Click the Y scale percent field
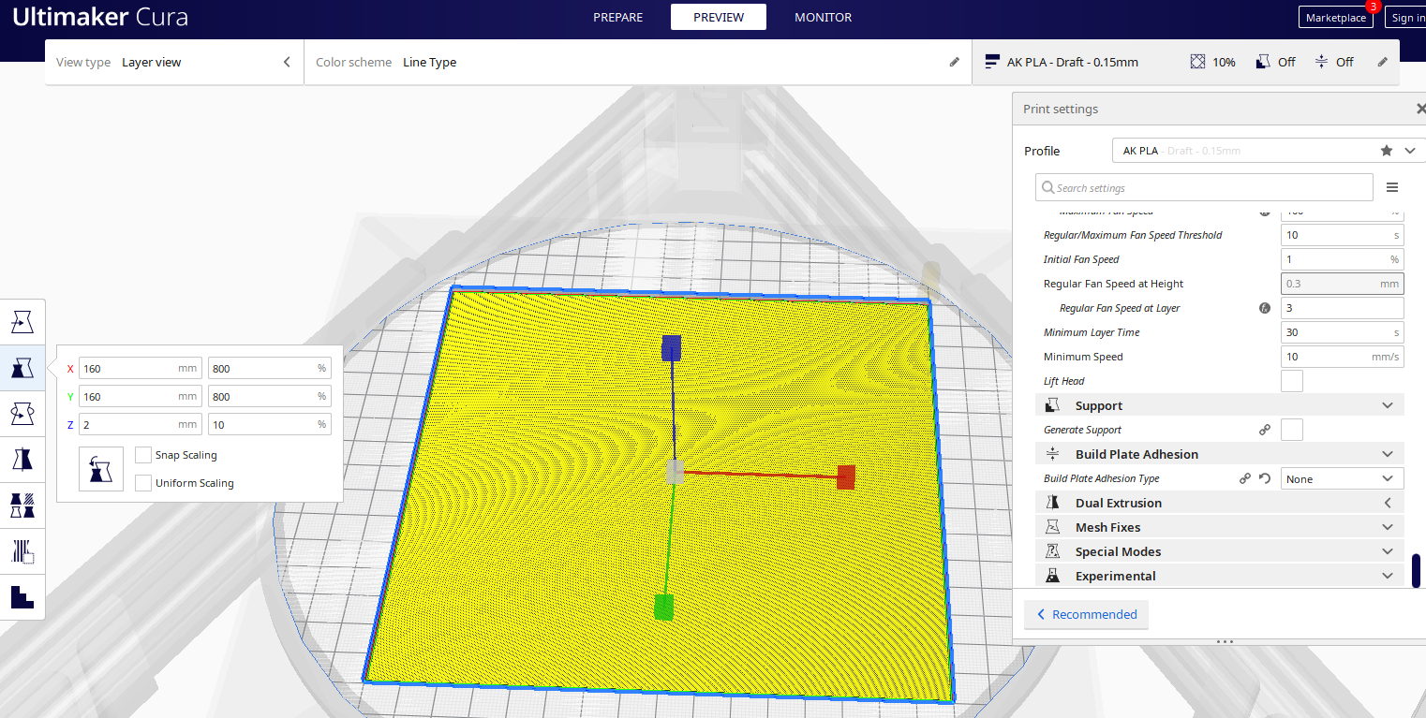The image size is (1426, 718). [270, 397]
